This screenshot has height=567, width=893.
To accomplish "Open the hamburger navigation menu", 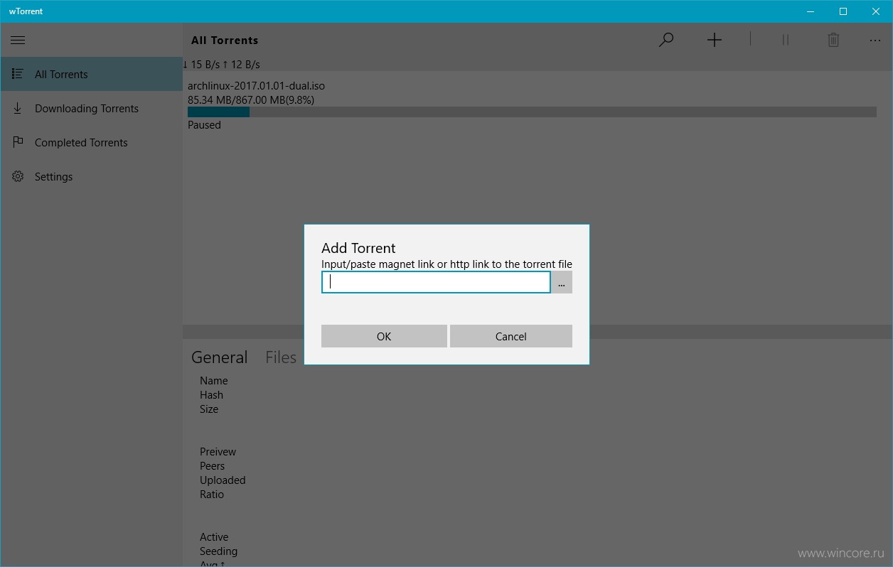I will [18, 40].
